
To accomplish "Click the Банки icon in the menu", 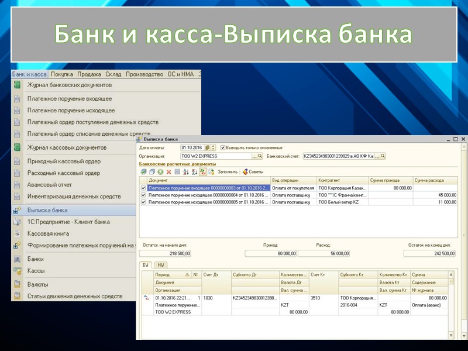I will click(x=18, y=259).
